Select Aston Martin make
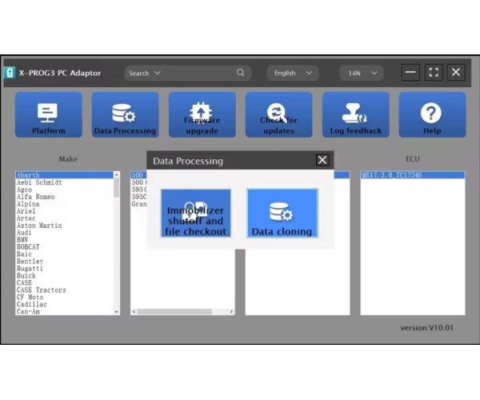Screen dimensions: 480x400 pos(64,226)
